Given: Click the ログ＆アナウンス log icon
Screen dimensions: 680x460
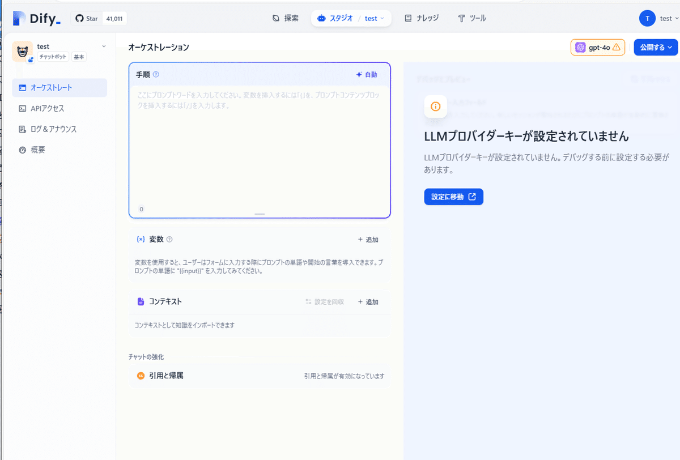Looking at the screenshot, I should tap(22, 129).
